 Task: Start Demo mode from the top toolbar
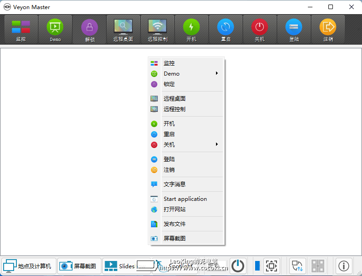(55, 30)
